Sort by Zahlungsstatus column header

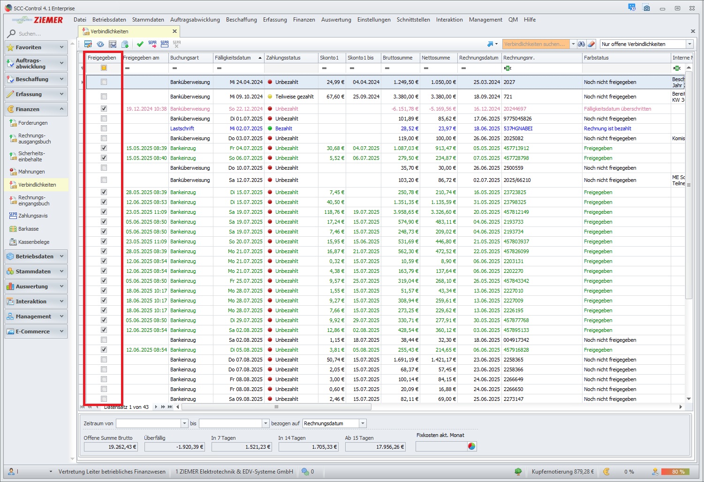(291, 58)
